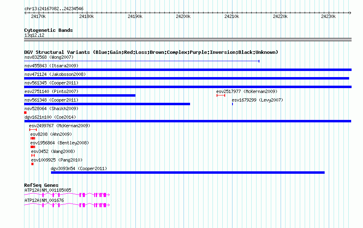Select the 13q12.12 band label
Image resolution: width=363 pixels, height=228 pixels.
tap(35, 35)
